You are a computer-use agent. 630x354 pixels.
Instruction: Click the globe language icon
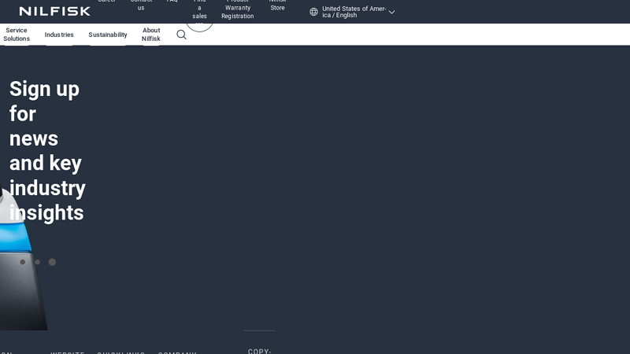(313, 12)
